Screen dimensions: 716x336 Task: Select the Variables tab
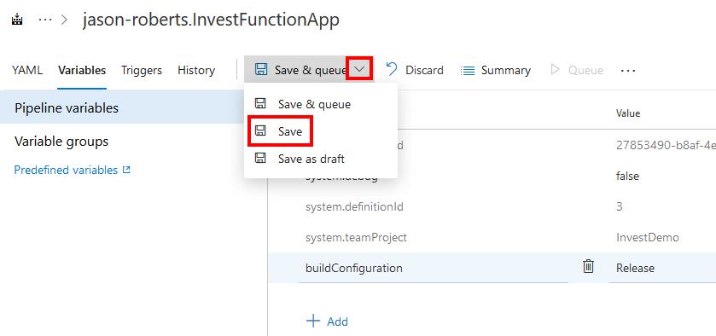tap(82, 70)
